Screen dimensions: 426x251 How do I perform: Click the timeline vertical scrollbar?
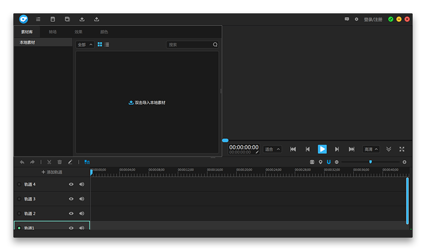(407, 201)
